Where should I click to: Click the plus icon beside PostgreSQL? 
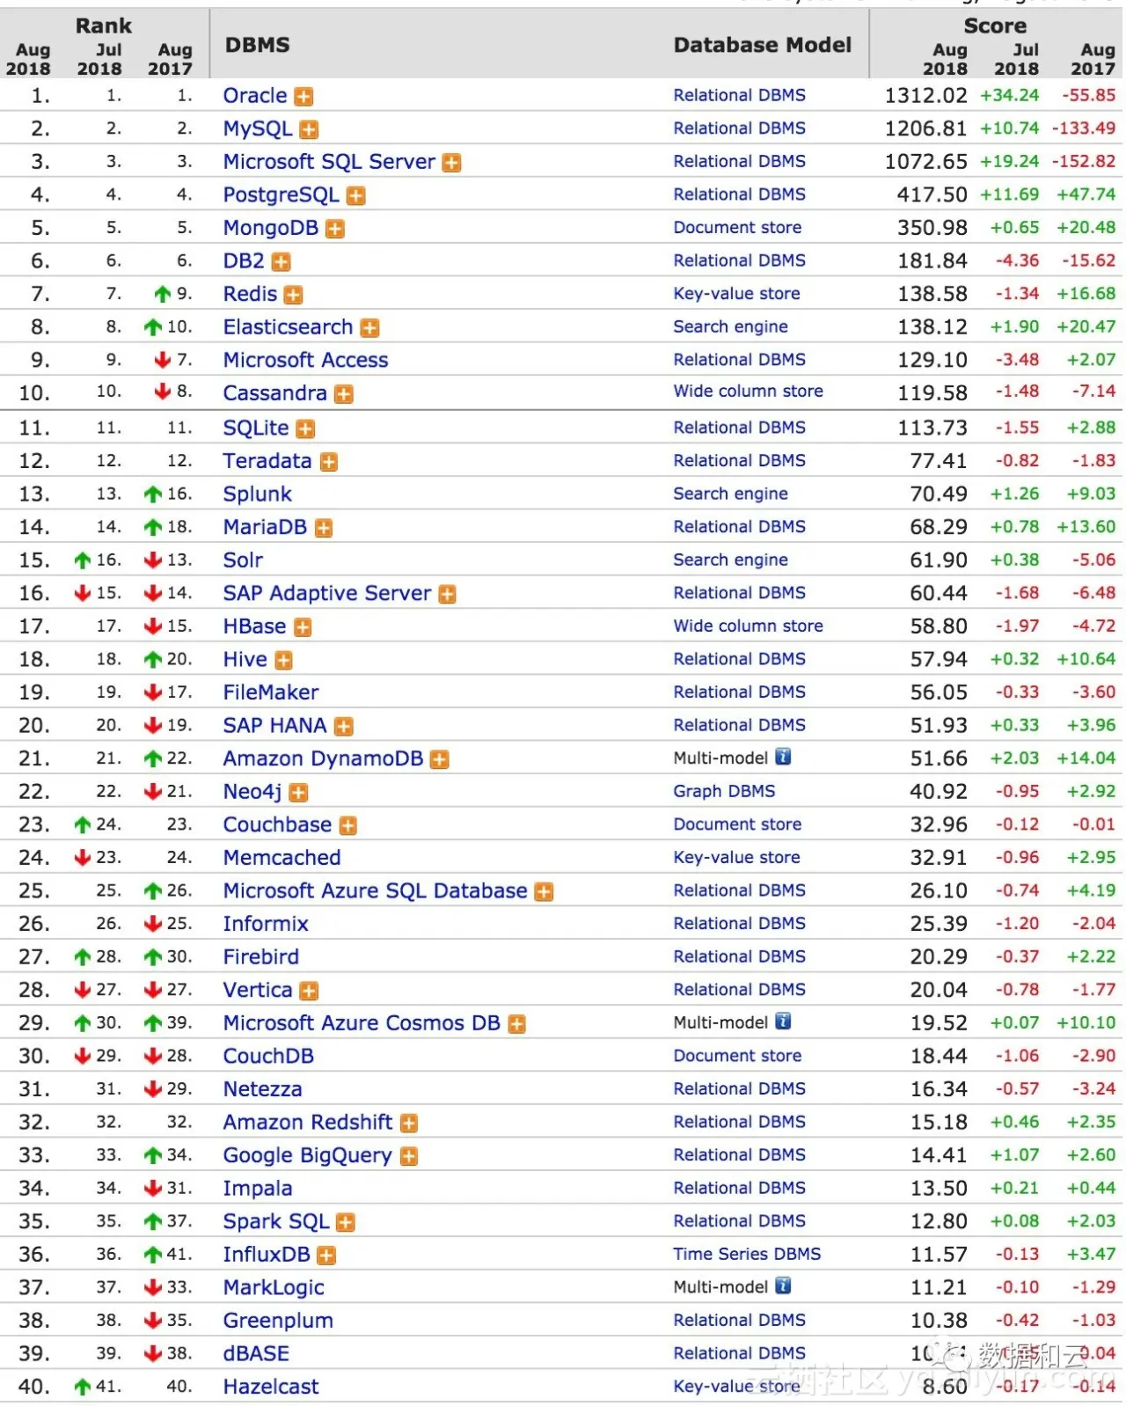pyautogui.click(x=355, y=196)
